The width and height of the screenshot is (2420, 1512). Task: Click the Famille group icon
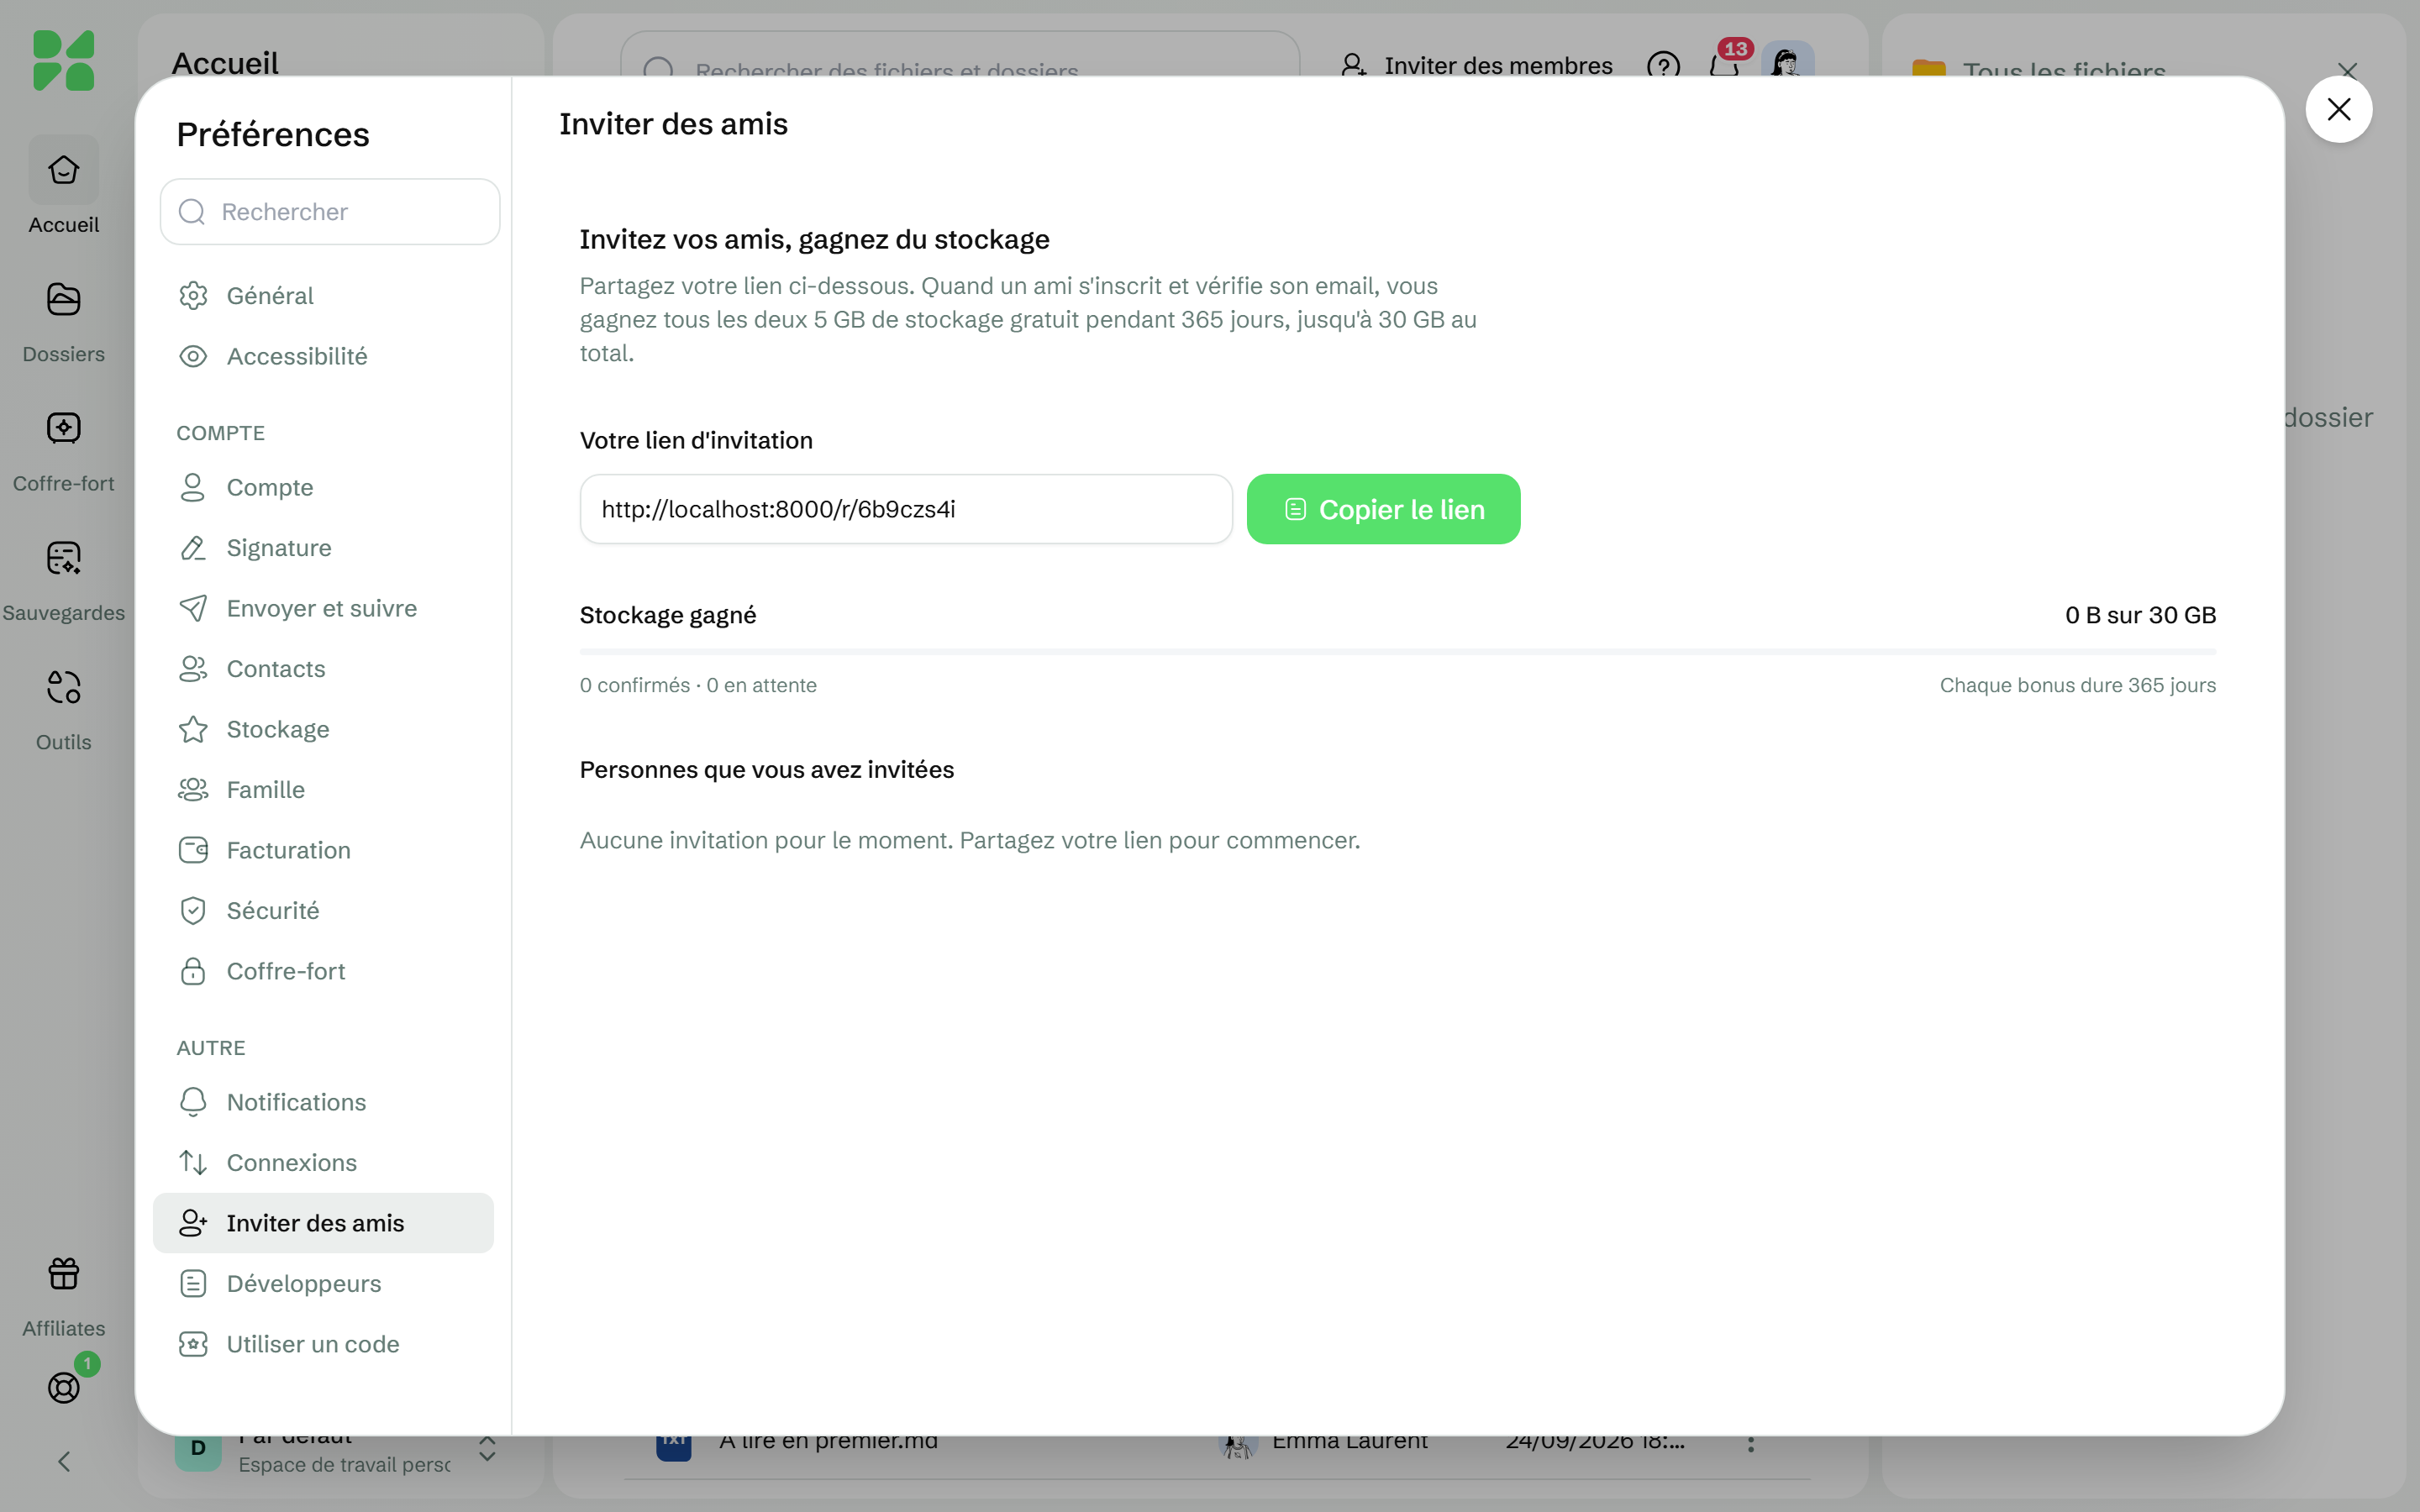pos(193,790)
